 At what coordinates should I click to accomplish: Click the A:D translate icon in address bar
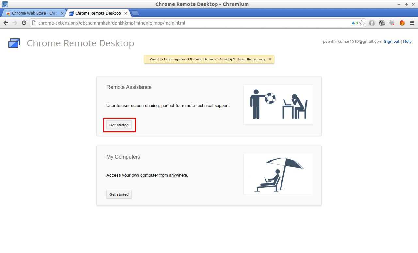tap(355, 23)
